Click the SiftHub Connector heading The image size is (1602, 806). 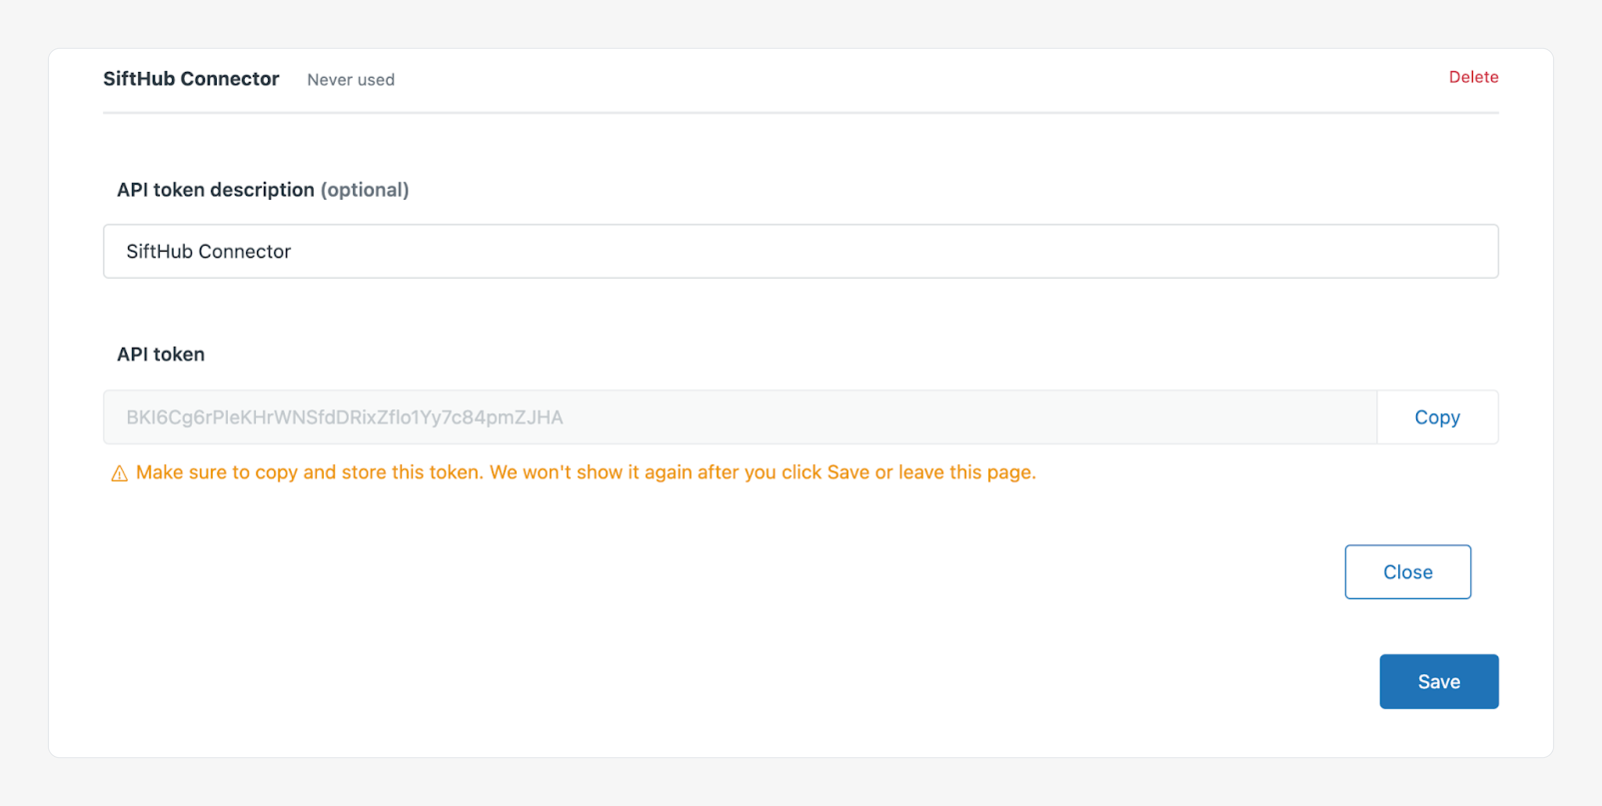coord(191,79)
